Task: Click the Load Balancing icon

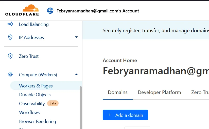Action: [10, 24]
